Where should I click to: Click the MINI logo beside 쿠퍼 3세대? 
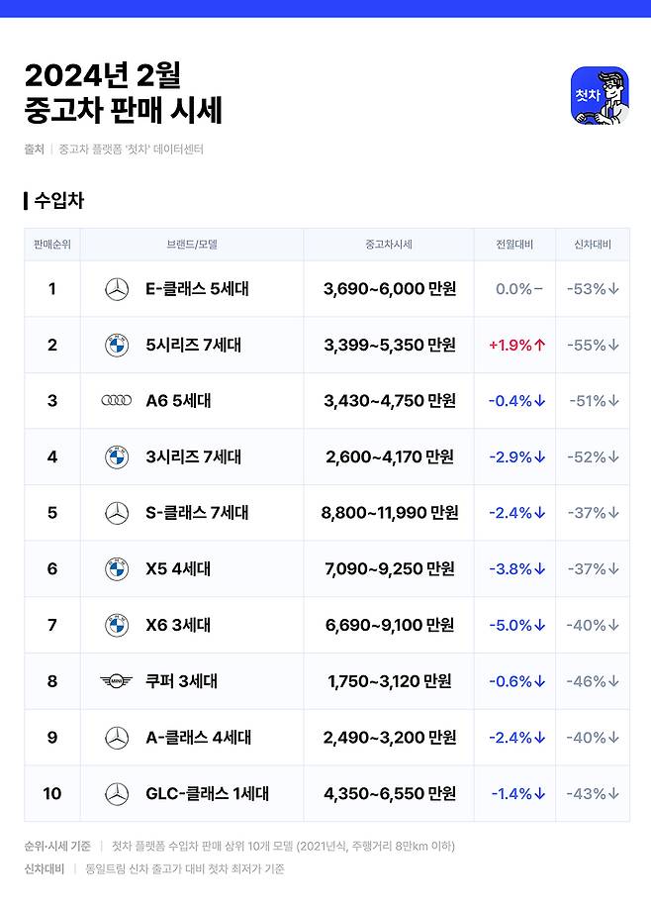point(117,681)
